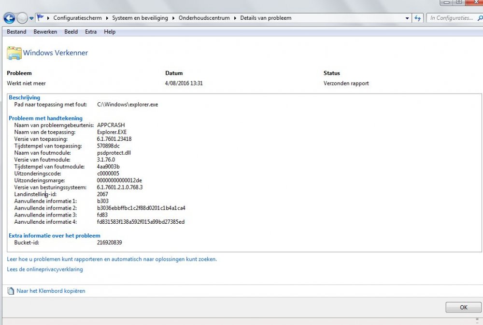The height and width of the screenshot is (325, 483).
Task: Open the Extra menu
Action: (91, 32)
